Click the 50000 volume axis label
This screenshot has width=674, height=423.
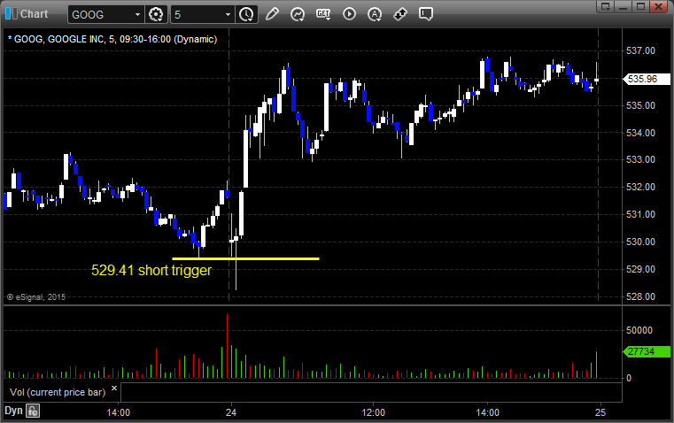coord(639,330)
